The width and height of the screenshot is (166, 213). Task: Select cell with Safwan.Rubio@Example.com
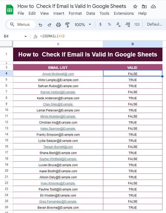[58, 86]
